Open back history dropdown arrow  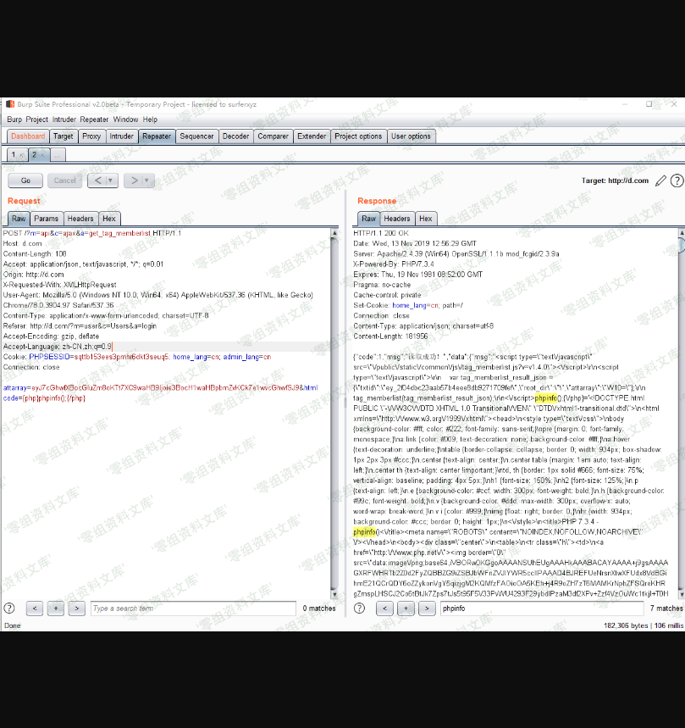[x=112, y=181]
